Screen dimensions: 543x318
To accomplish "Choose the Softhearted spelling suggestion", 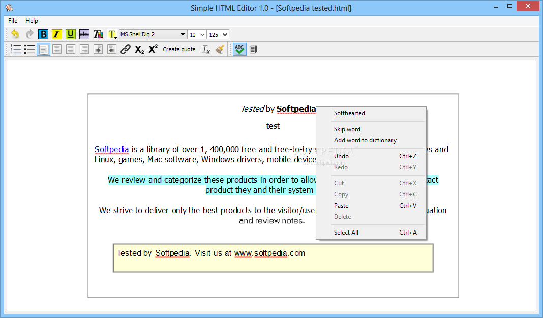I will point(371,113).
